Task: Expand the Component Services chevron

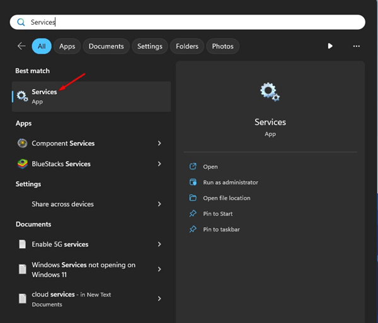Action: click(159, 143)
